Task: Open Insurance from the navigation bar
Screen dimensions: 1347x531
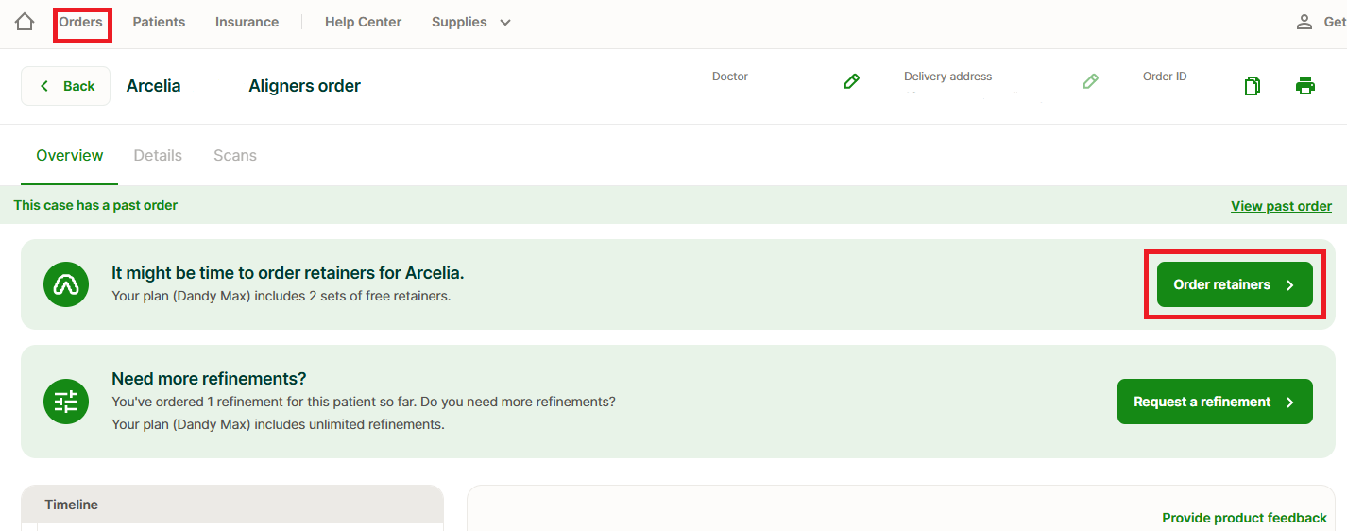Action: click(247, 22)
